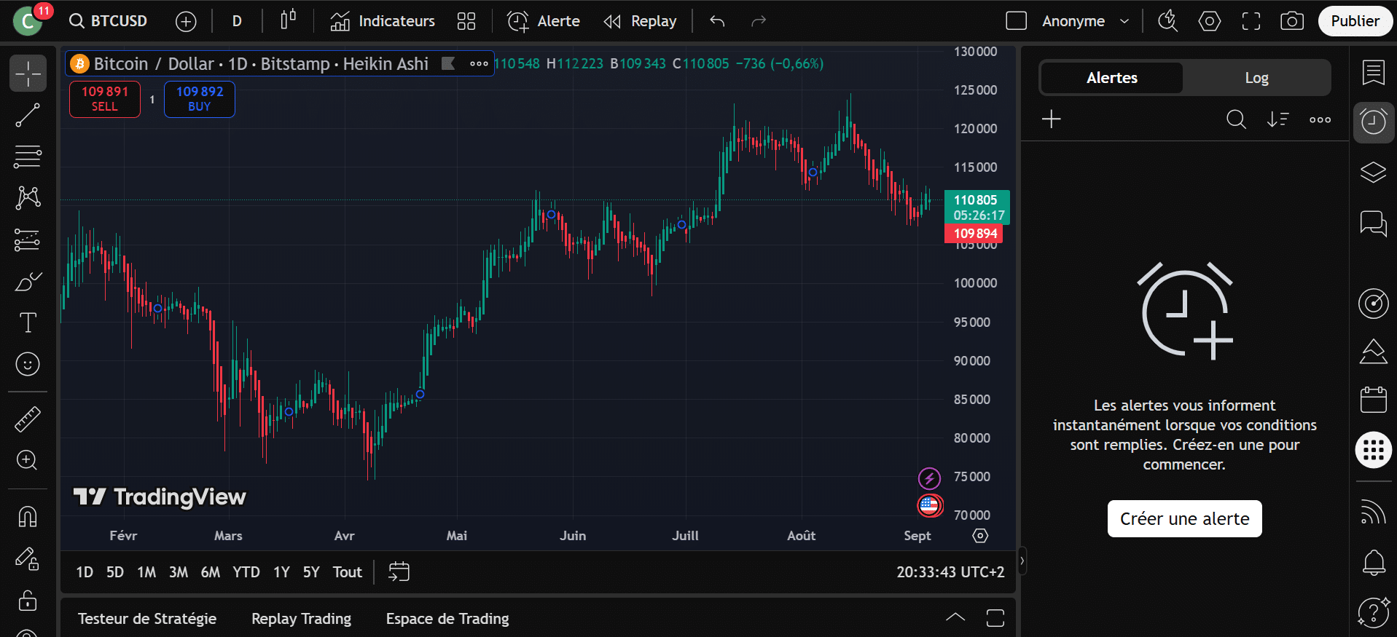1397x637 pixels.
Task: Pick the text annotation tool
Action: click(28, 323)
